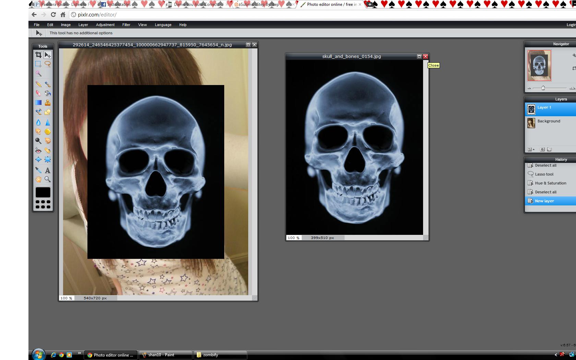
Task: Open the color preset dots grid
Action: (x=43, y=204)
